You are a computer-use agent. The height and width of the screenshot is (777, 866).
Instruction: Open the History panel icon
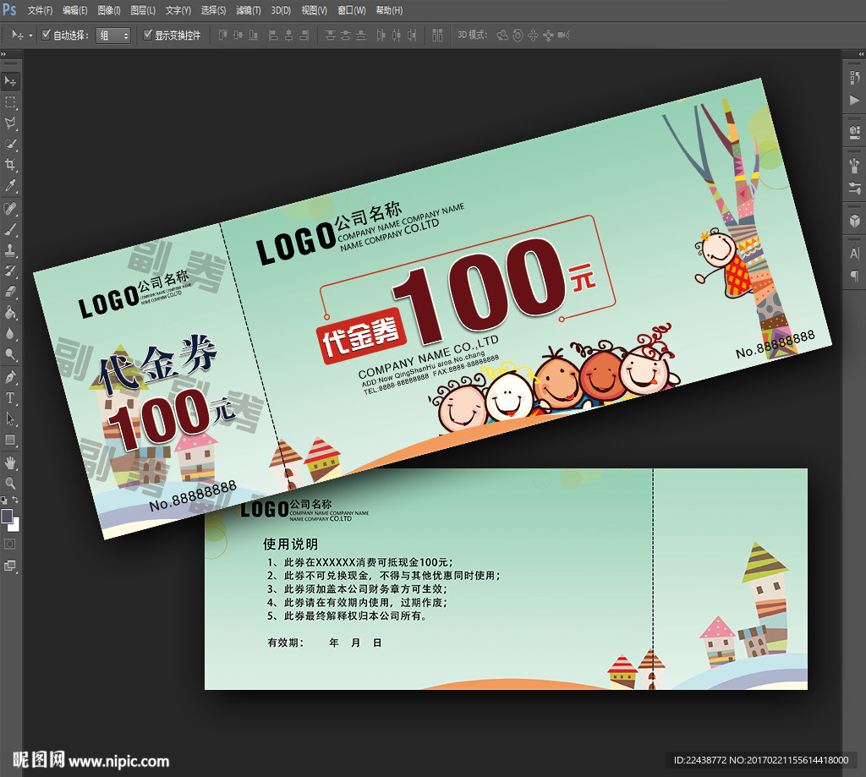tap(853, 78)
